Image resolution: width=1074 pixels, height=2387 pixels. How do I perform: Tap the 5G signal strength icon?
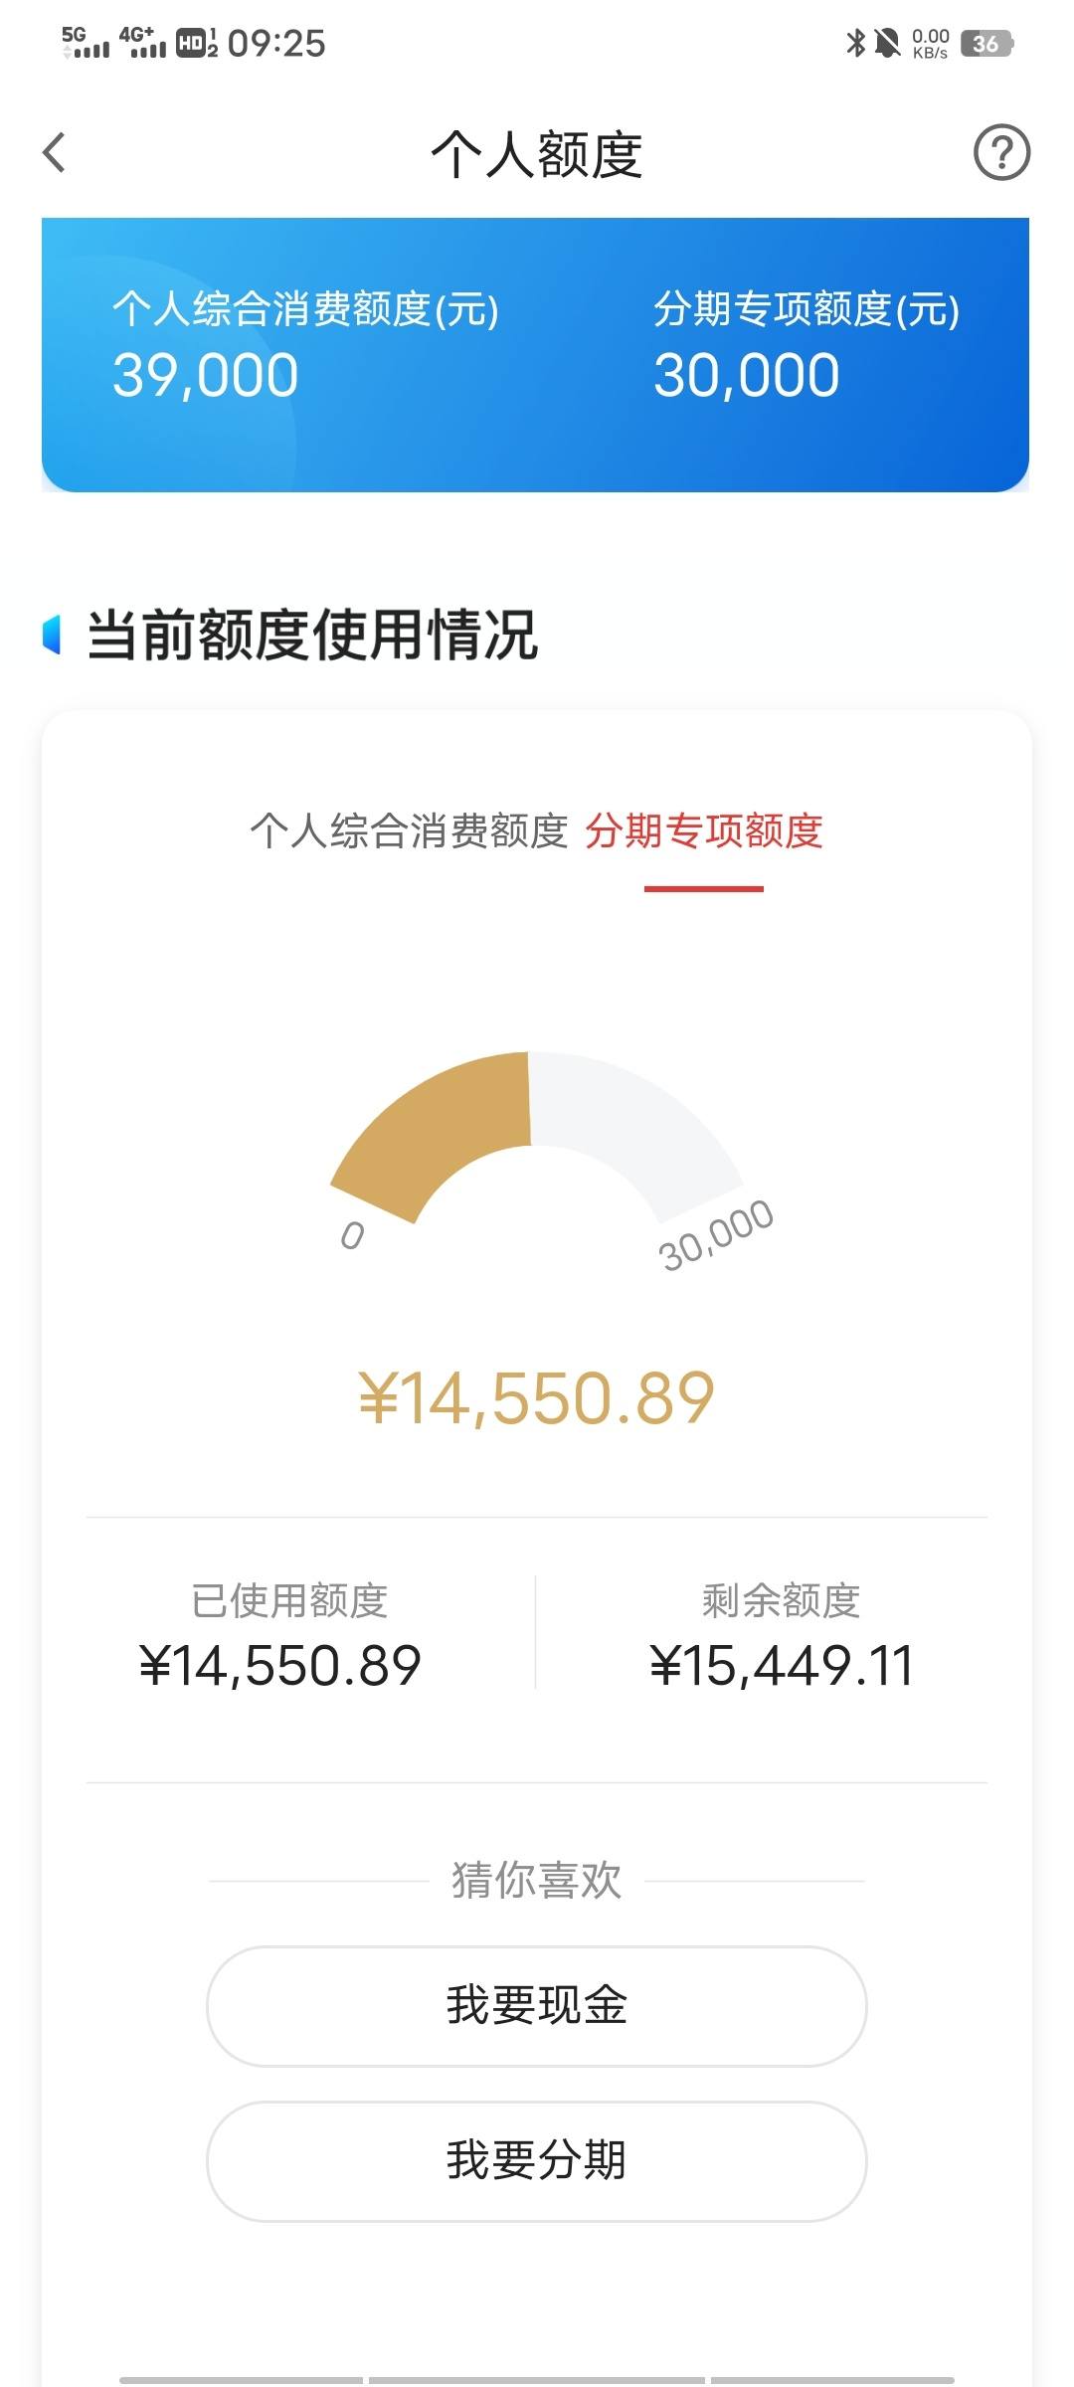(x=86, y=43)
